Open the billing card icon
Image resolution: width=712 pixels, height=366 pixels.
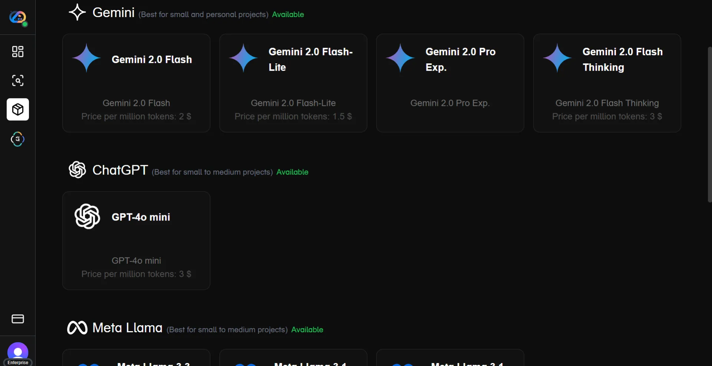pyautogui.click(x=18, y=319)
